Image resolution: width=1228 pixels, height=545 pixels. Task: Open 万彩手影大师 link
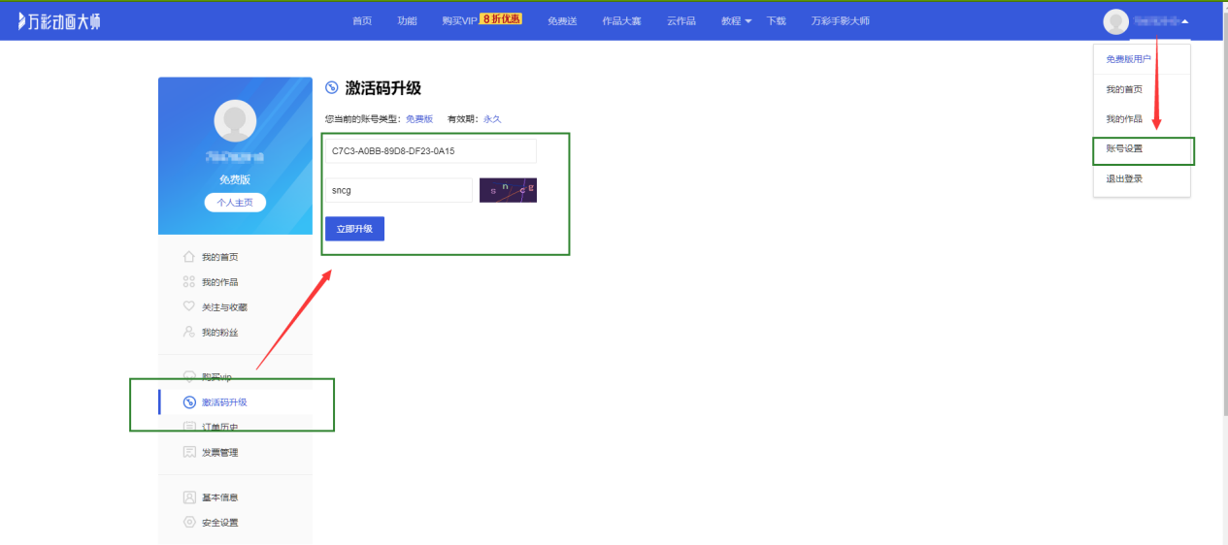pos(841,21)
